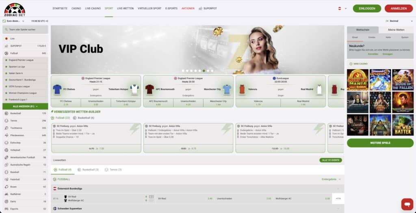
Task: Click the star beside England Premier League
Action: click(6, 60)
